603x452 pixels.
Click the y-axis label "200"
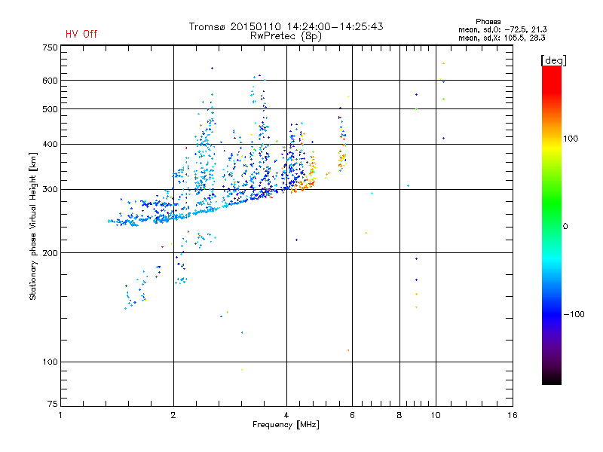click(50, 253)
